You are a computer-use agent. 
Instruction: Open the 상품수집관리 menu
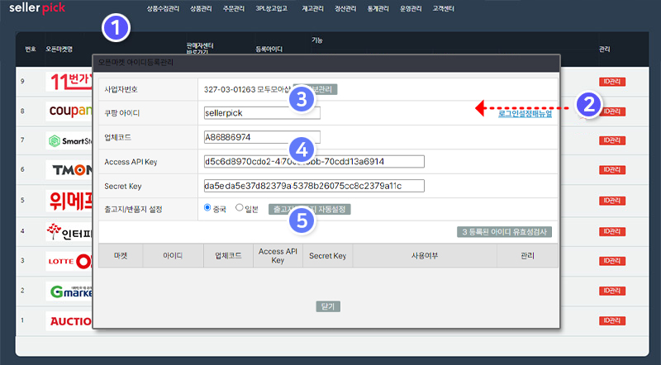[x=162, y=7]
